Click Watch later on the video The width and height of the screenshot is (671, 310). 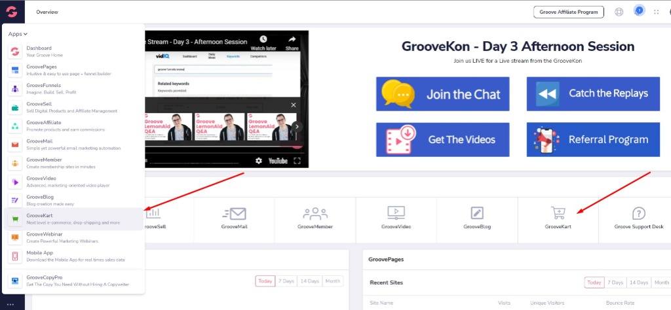click(263, 43)
